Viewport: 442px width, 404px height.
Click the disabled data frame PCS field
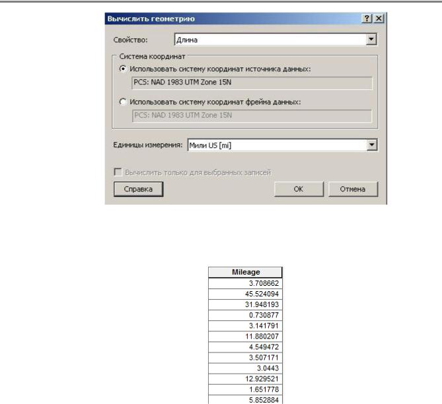(x=252, y=116)
